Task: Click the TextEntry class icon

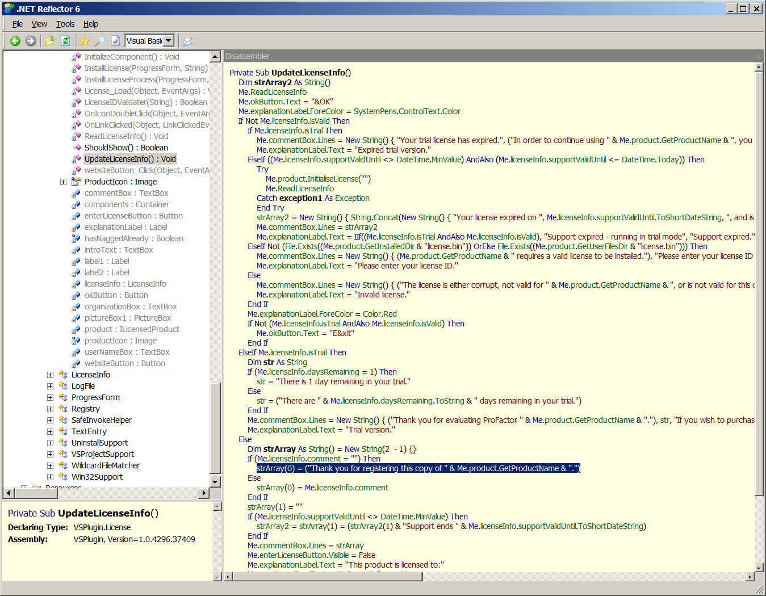Action: point(63,431)
